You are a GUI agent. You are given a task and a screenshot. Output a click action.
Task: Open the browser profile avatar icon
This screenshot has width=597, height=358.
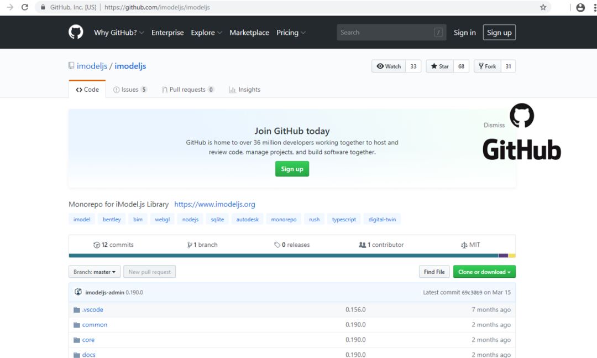(580, 7)
